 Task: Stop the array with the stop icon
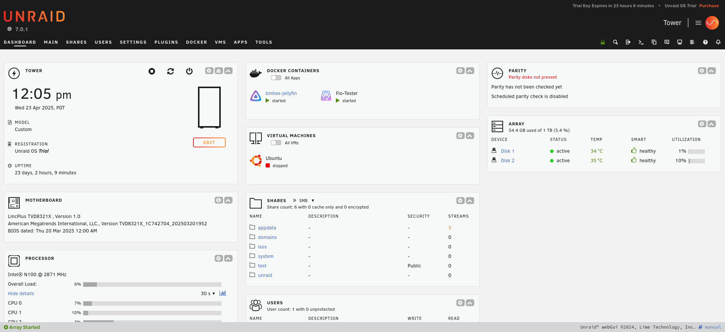(x=152, y=71)
